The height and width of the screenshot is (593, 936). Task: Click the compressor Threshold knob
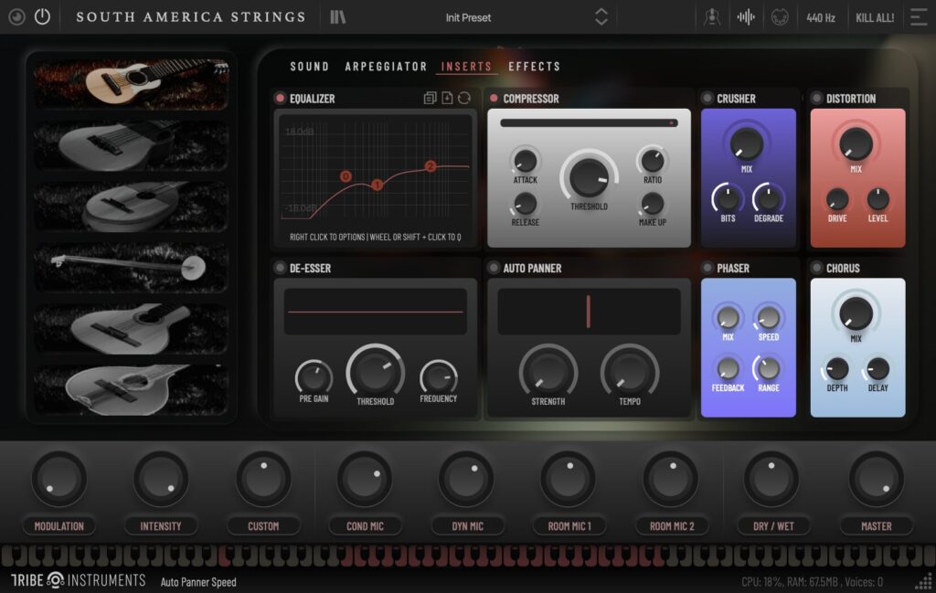coord(590,177)
